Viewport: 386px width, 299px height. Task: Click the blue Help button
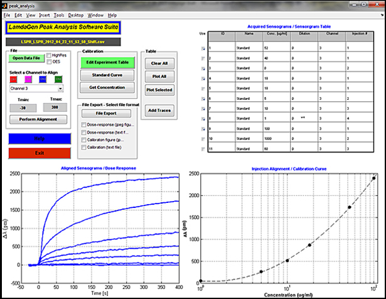point(40,139)
